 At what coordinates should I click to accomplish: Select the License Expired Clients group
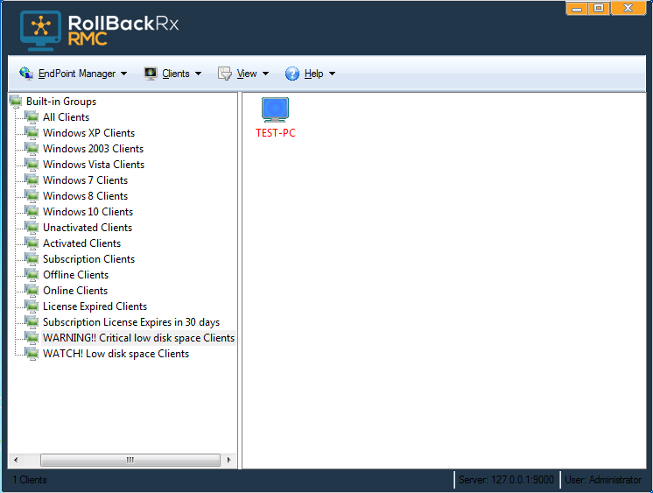(x=95, y=307)
